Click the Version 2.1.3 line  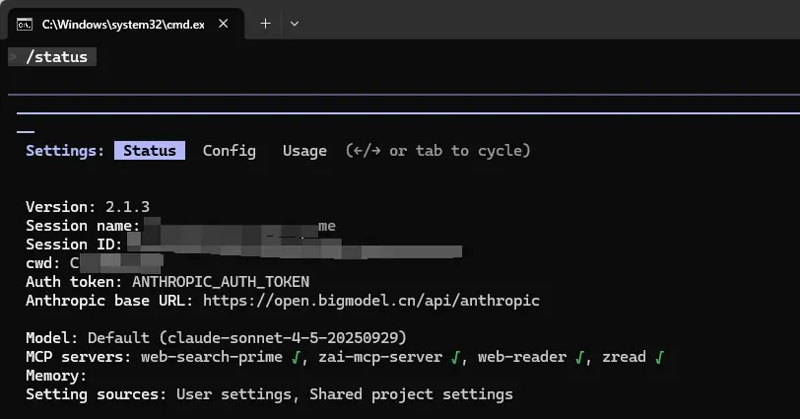tap(88, 207)
